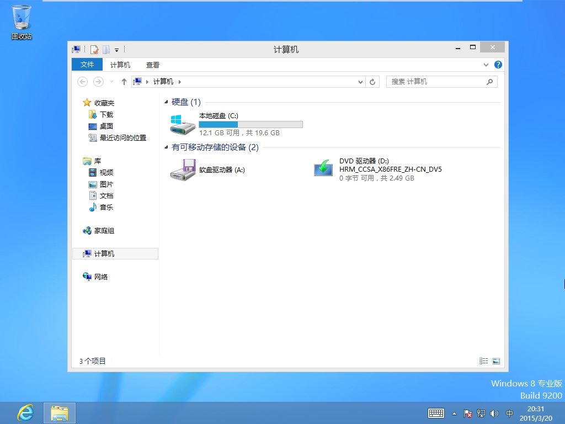Screen dimensions: 565x424
Task: Minimize the 计算机 window
Action: pyautogui.click(x=458, y=47)
